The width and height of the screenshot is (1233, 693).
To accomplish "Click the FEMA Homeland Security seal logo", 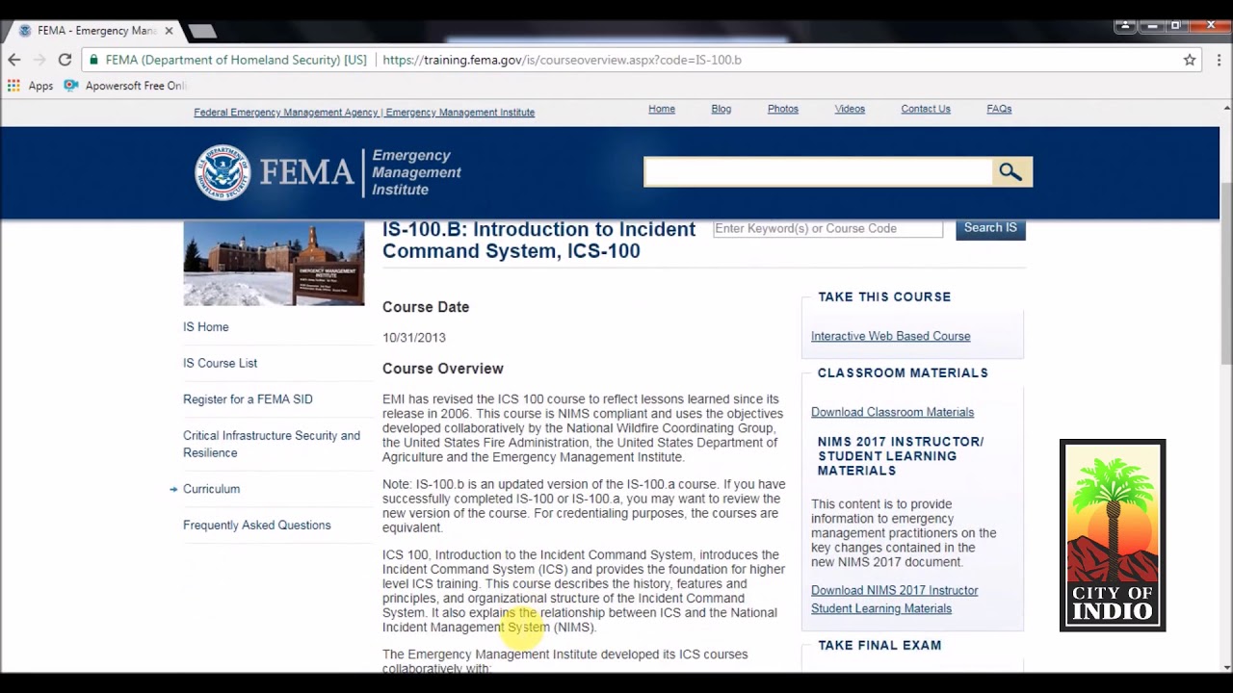I will tap(223, 172).
